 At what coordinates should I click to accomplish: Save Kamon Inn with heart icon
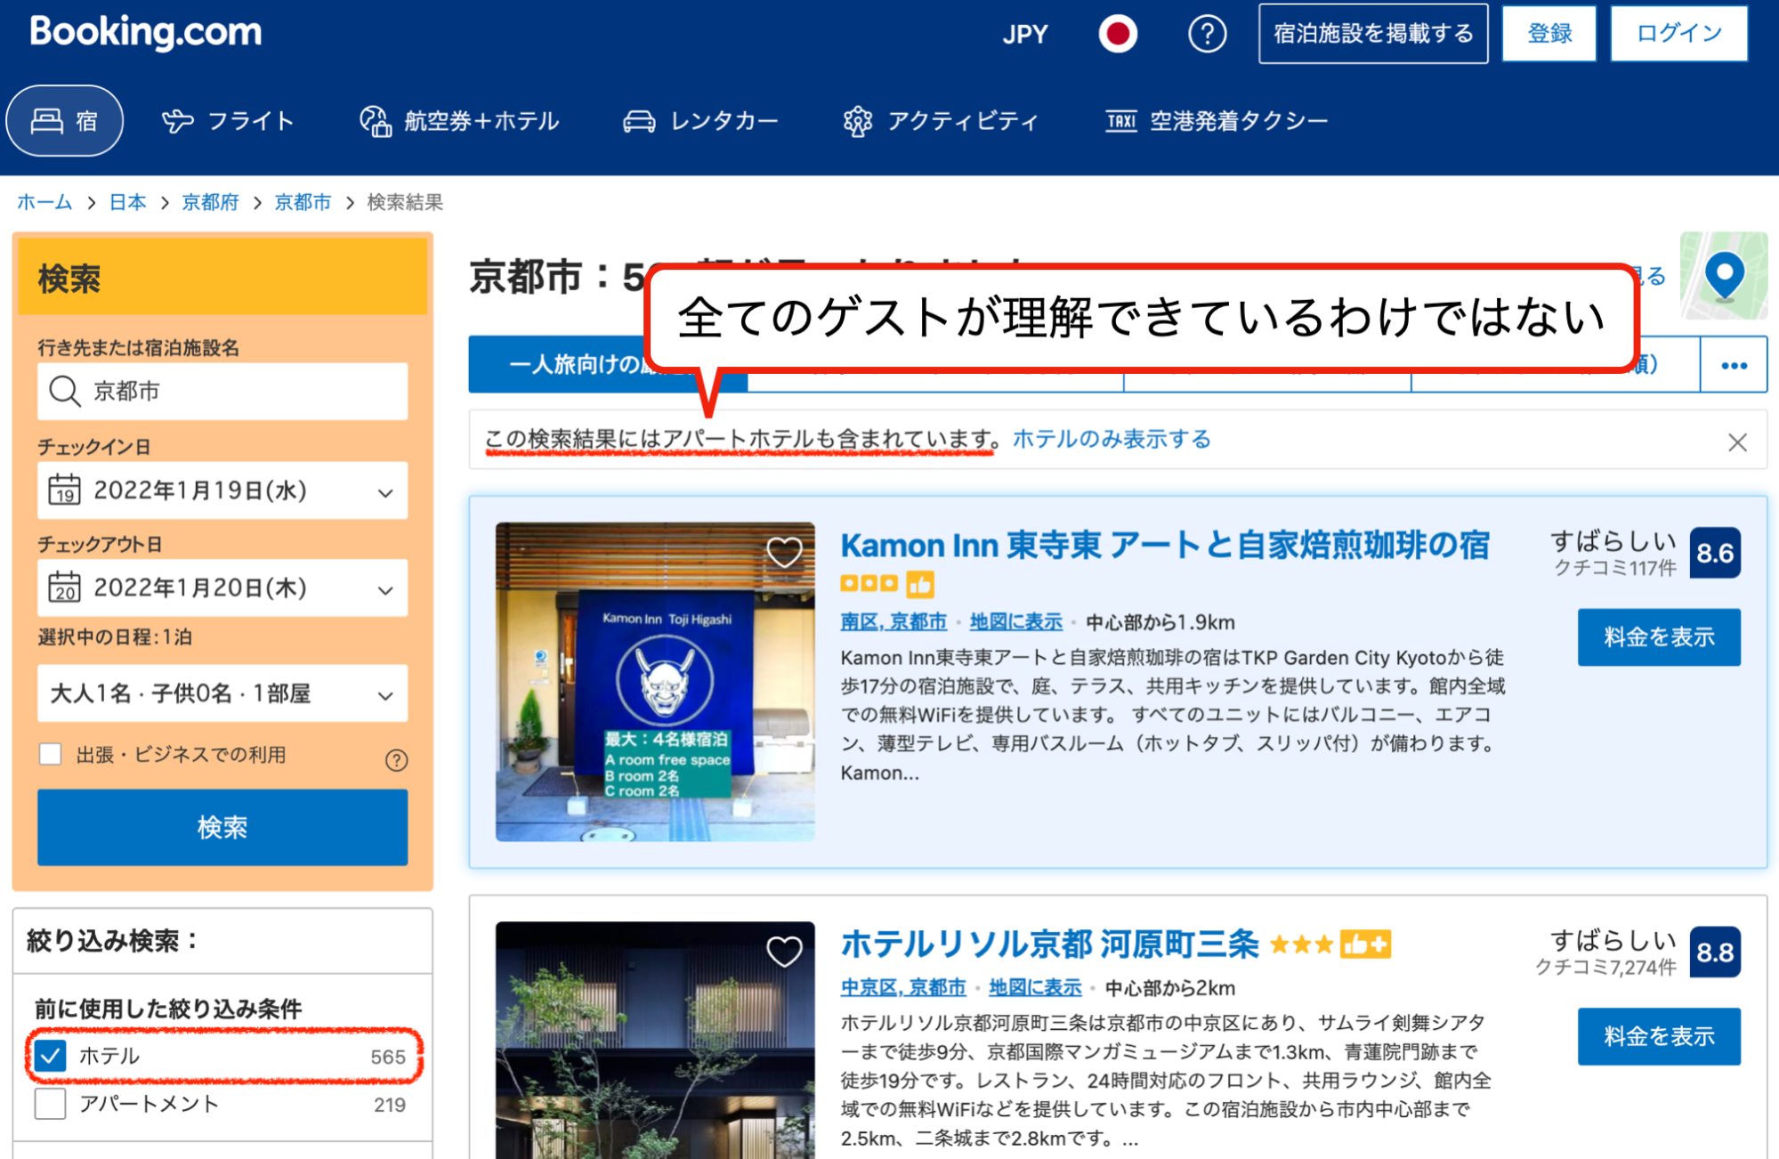(x=784, y=552)
